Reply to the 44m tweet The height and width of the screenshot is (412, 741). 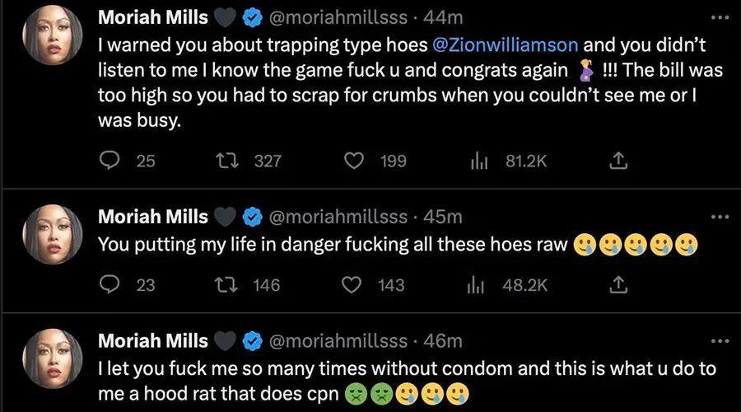point(110,162)
